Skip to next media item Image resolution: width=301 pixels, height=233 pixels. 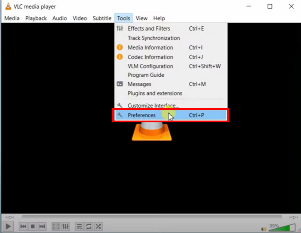click(x=42, y=227)
